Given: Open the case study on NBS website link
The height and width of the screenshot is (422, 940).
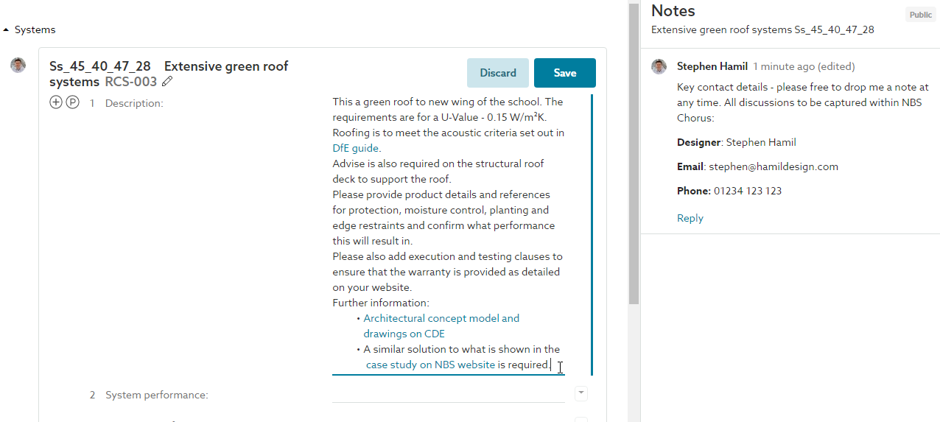Looking at the screenshot, I should 430,365.
